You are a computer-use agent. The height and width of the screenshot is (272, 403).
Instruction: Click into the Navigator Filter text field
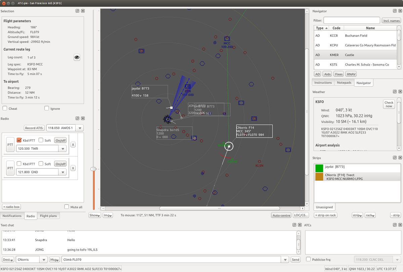point(352,20)
